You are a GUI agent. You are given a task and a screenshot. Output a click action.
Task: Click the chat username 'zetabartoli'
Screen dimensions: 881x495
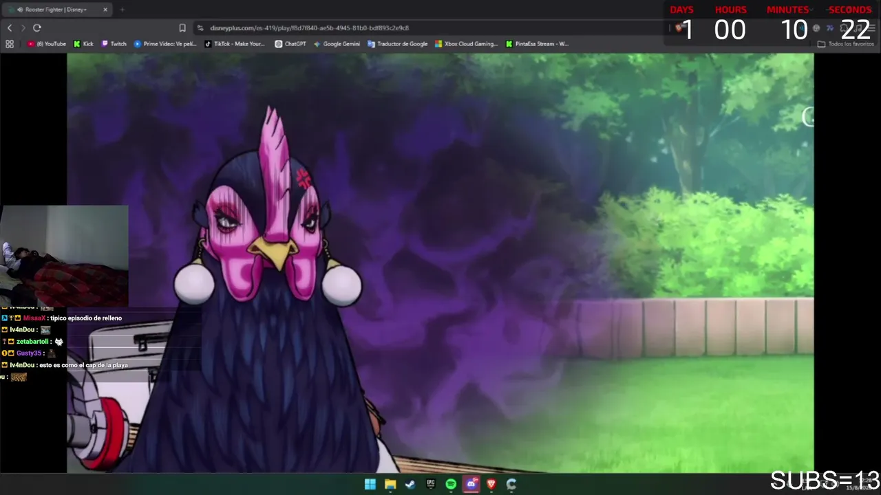33,342
